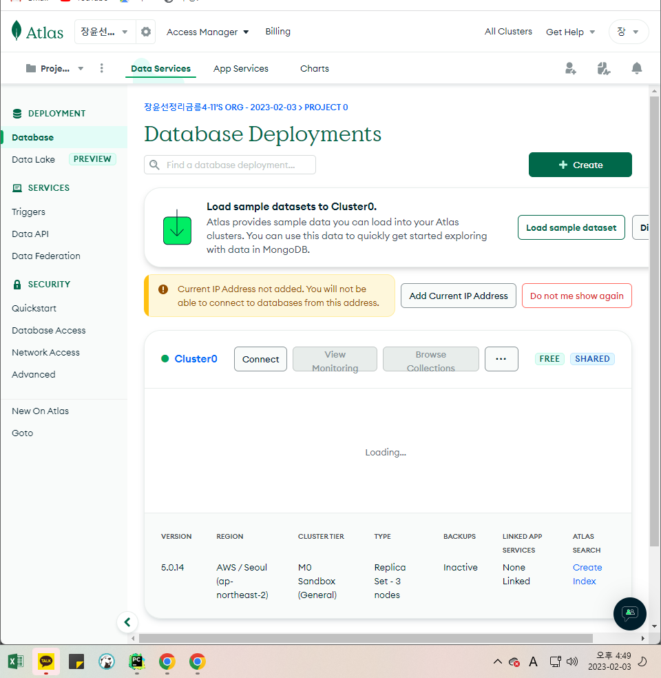The width and height of the screenshot is (661, 678).
Task: Click Do not me show again button
Action: [x=577, y=296]
